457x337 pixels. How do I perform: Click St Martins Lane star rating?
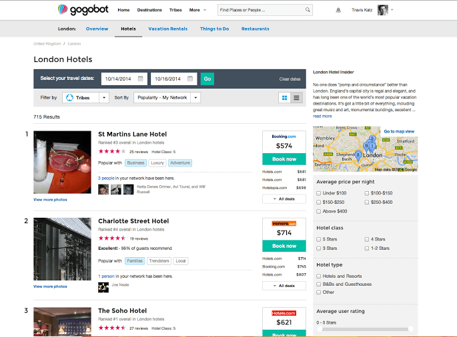112,151
